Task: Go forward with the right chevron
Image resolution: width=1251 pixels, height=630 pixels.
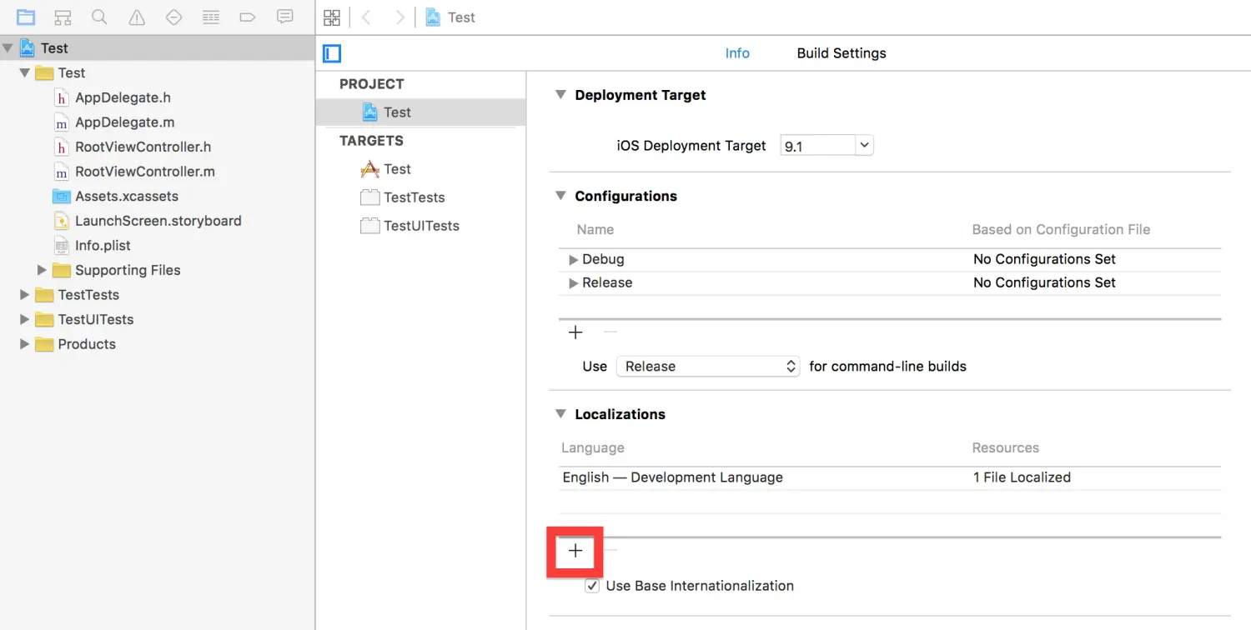Action: click(x=400, y=17)
